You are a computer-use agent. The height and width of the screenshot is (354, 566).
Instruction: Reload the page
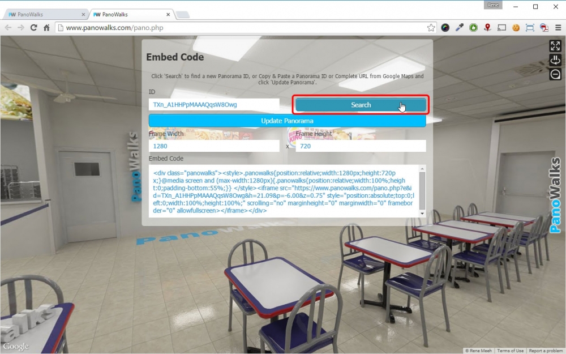(x=34, y=27)
